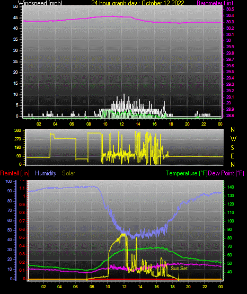Click the 100 humidity scale value
Viewport: 247px width, 294px height.
[8, 181]
